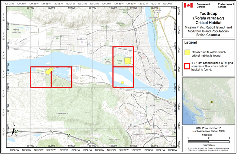Image resolution: width=237 pixels, height=154 pixels.
Task: Click the 'Southgate' label
Action: [x=132, y=127]
